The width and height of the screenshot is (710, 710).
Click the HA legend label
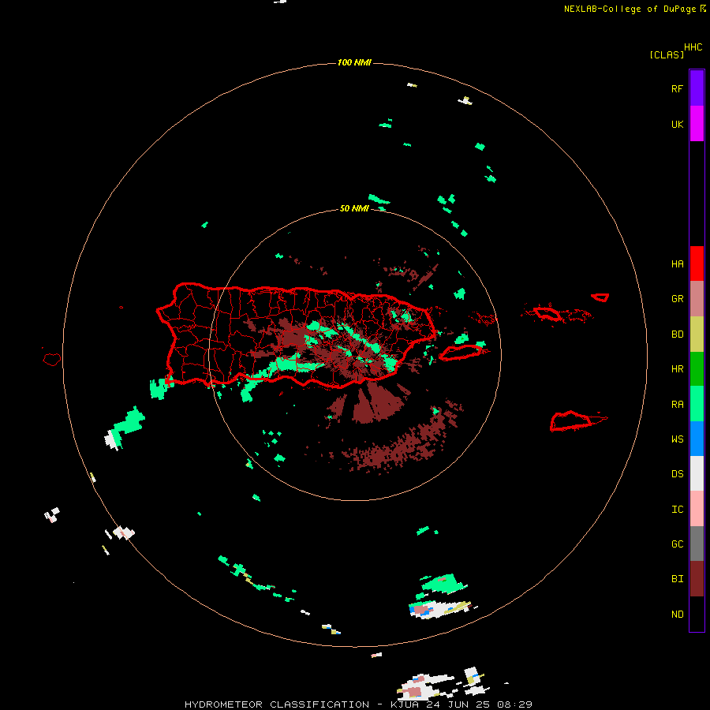tap(677, 263)
